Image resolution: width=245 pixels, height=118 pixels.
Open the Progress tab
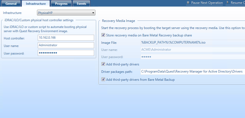click(61, 4)
